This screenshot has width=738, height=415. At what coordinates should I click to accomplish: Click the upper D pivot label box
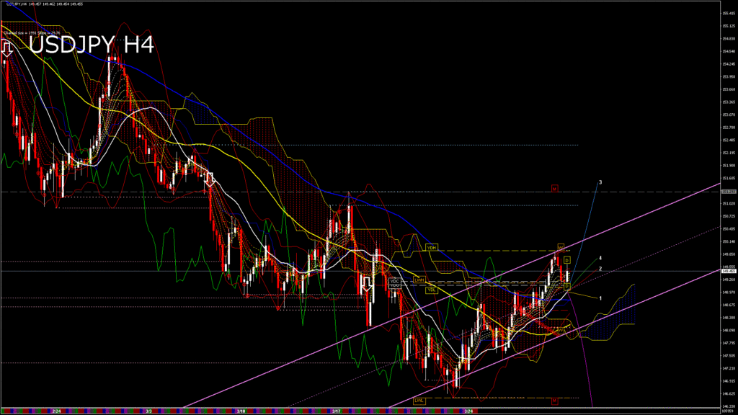[x=566, y=259]
